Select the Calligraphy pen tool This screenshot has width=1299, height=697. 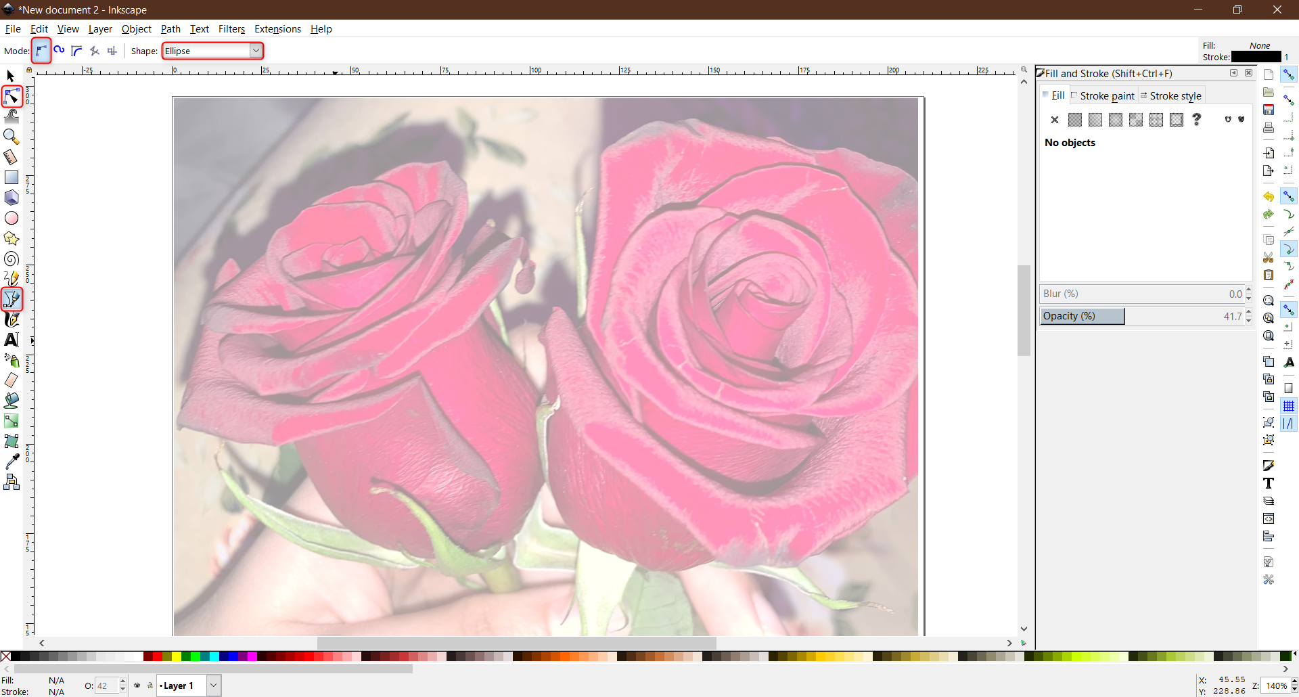click(11, 319)
